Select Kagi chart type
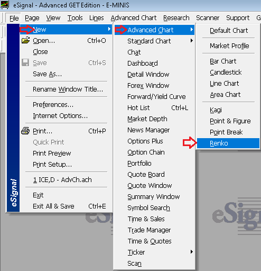 point(228,110)
